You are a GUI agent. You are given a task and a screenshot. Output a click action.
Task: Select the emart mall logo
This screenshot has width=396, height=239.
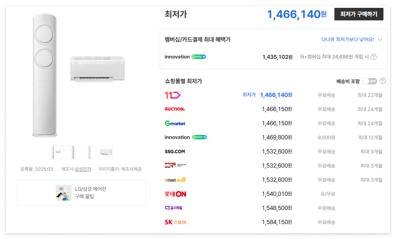tap(175, 180)
